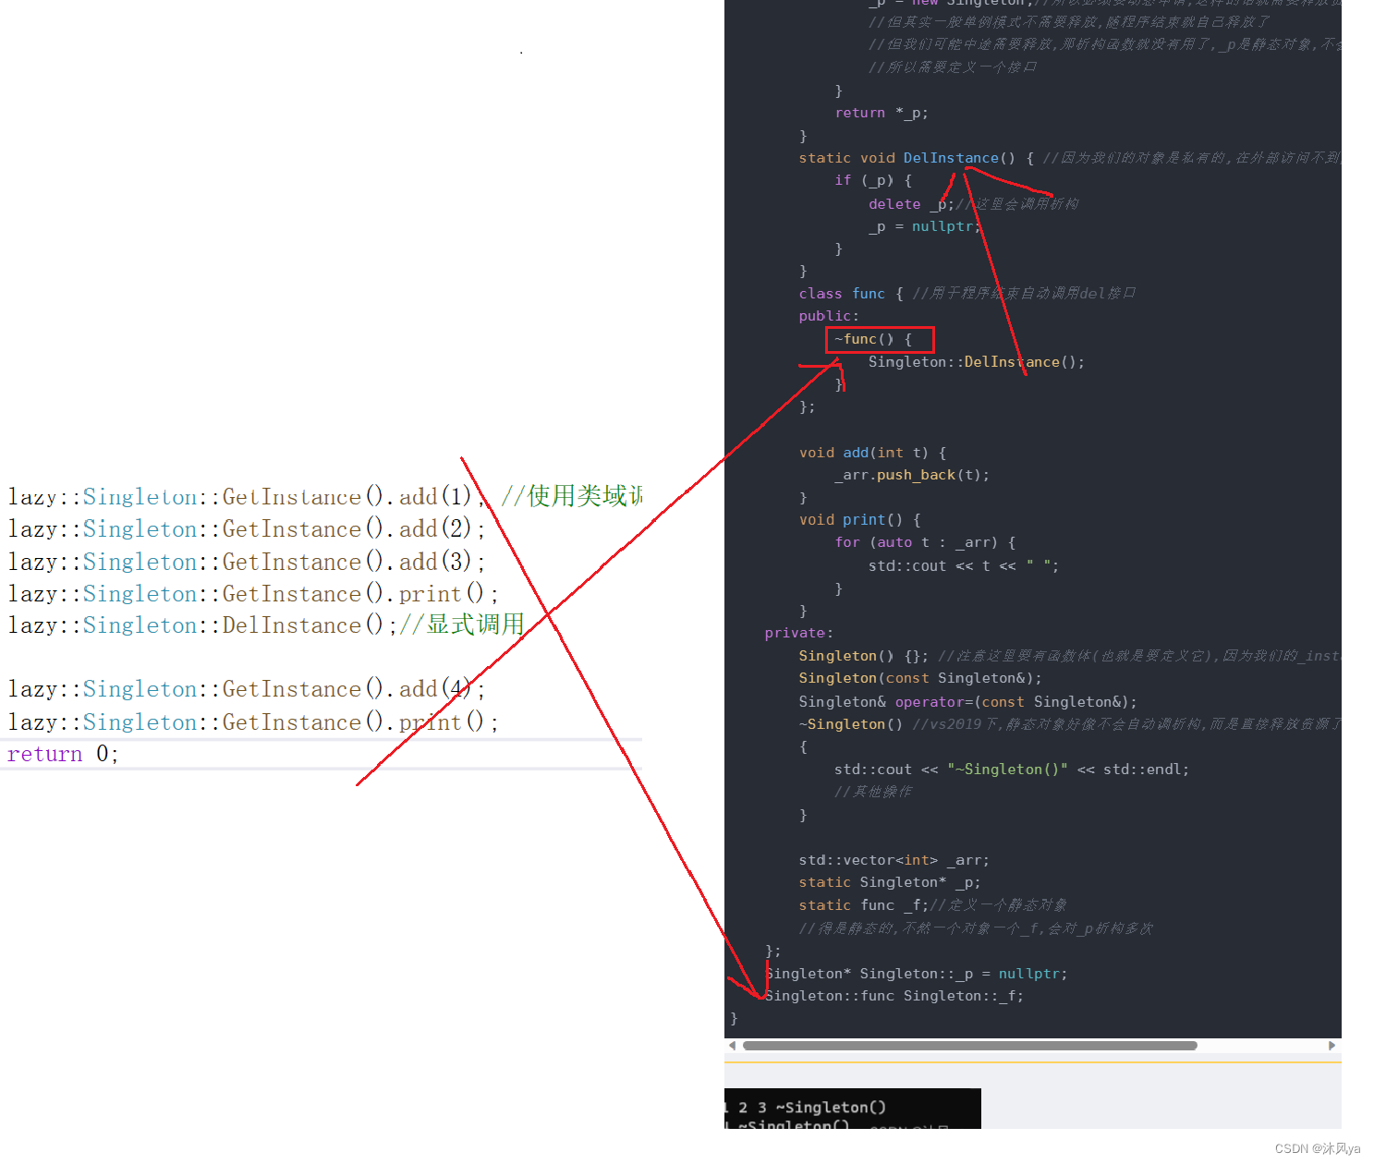Screen dimensions: 1374x1164
Task: Click the 'private:' access specifier
Action: (799, 633)
